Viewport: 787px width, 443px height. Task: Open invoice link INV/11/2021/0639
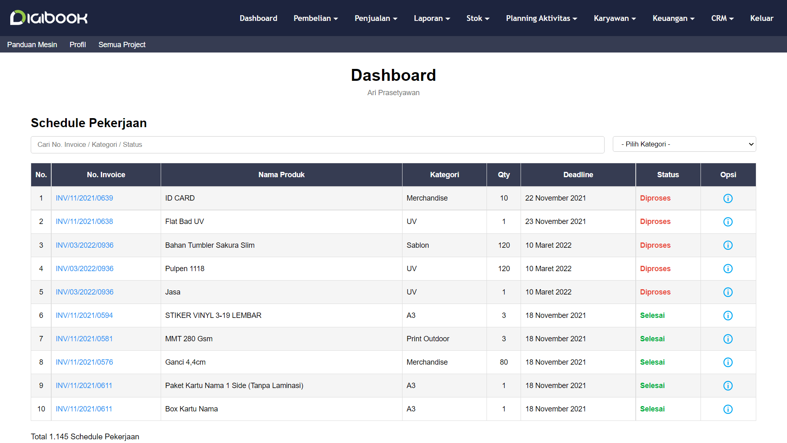coord(84,198)
